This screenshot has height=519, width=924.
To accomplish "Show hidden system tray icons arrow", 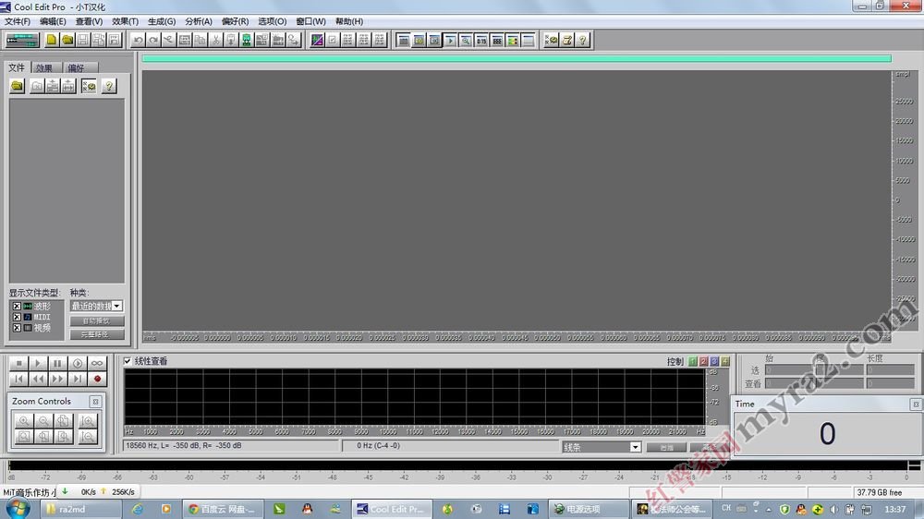I will click(769, 509).
